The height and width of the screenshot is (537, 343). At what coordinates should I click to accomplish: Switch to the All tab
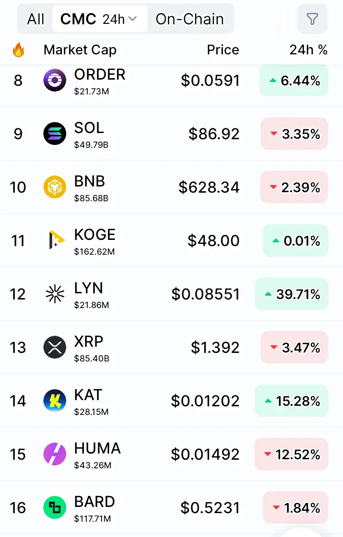click(36, 19)
